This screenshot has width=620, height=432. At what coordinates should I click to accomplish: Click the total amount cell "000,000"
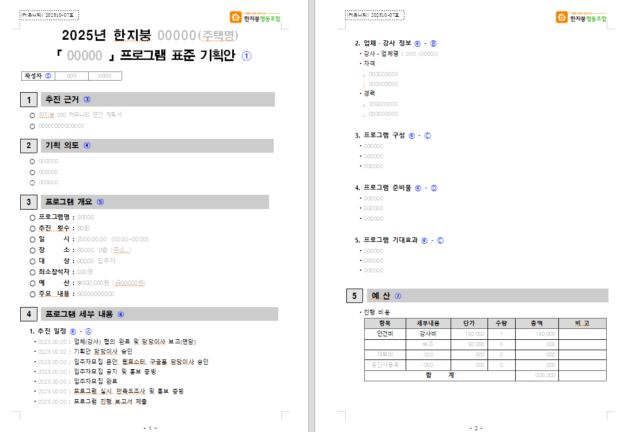tap(536, 376)
